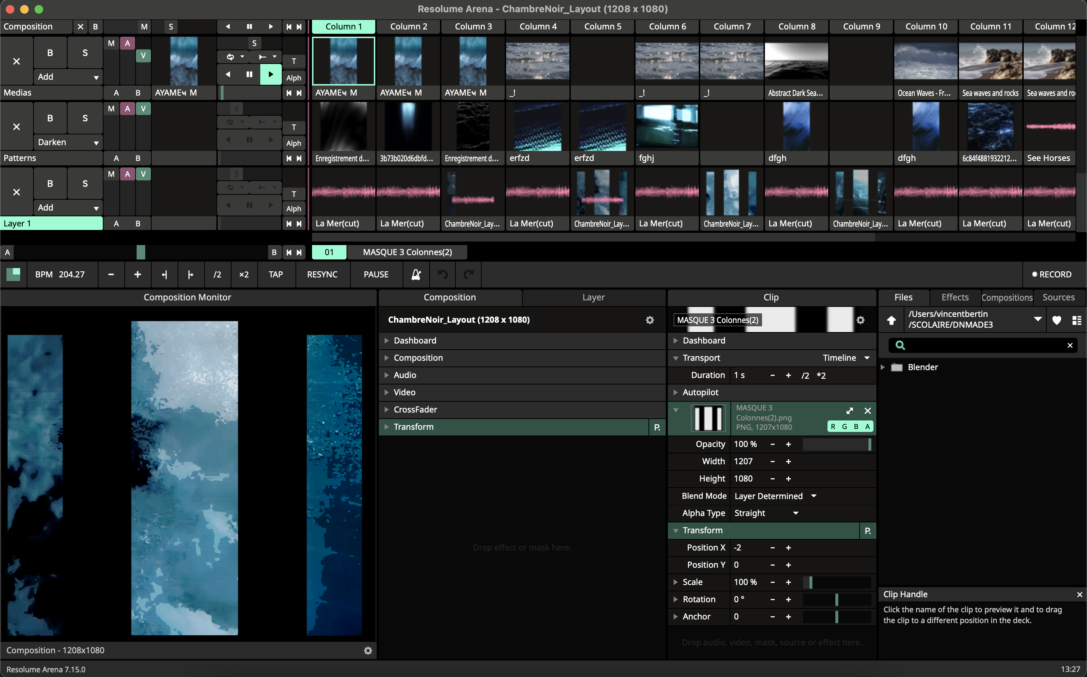Go up one folder with arrow icon

click(891, 320)
